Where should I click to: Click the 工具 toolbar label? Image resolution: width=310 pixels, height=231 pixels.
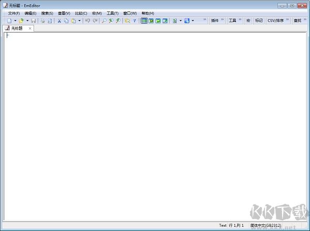[x=233, y=21]
